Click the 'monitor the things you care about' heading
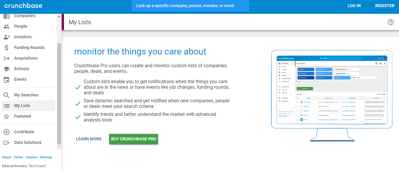399x171 pixels. [x=140, y=52]
